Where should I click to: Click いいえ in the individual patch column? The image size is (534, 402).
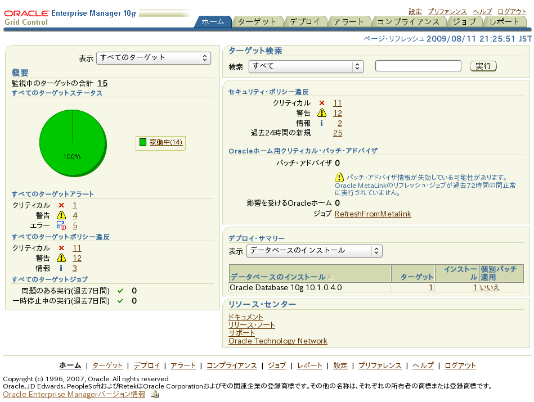[x=490, y=287]
